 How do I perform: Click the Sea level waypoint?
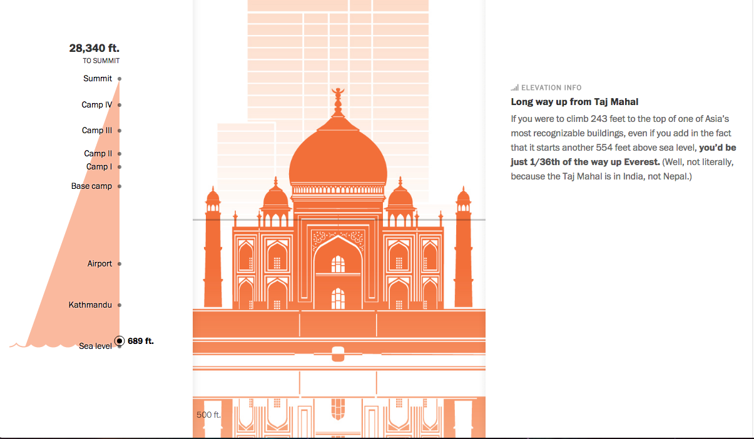tap(96, 346)
